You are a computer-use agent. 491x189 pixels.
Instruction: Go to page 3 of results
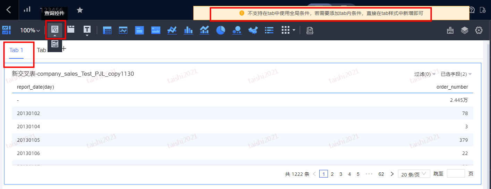click(341, 174)
